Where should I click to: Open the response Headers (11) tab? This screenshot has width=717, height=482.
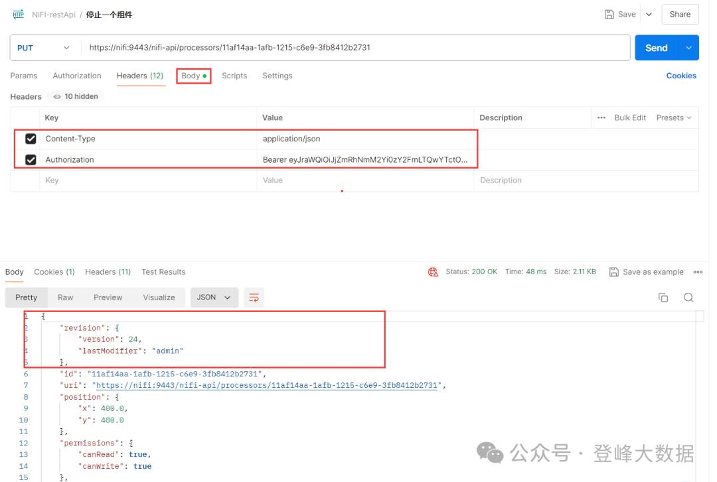coord(108,272)
